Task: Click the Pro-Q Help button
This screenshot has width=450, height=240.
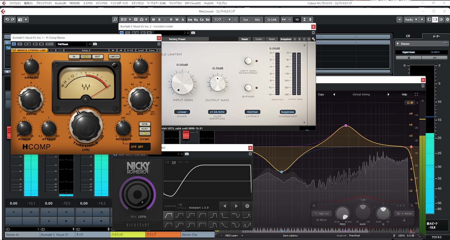Action: [x=404, y=94]
